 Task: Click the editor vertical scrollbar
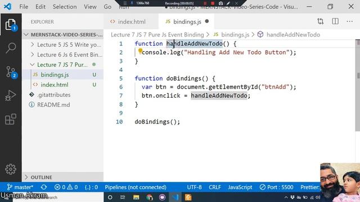pyautogui.click(x=358, y=86)
